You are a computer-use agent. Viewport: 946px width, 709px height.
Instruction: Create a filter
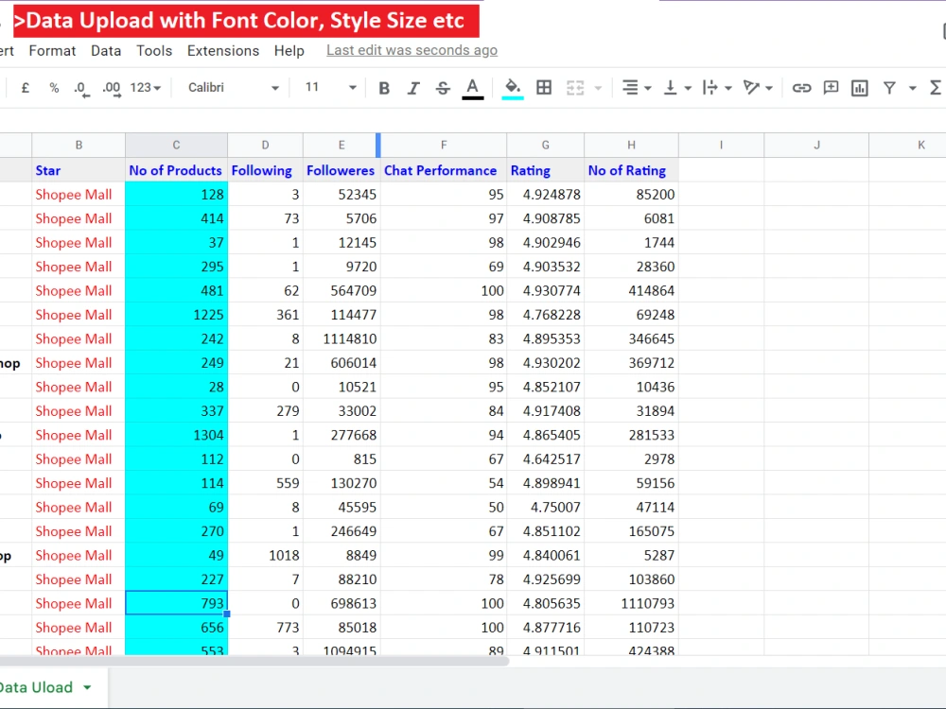pos(889,87)
